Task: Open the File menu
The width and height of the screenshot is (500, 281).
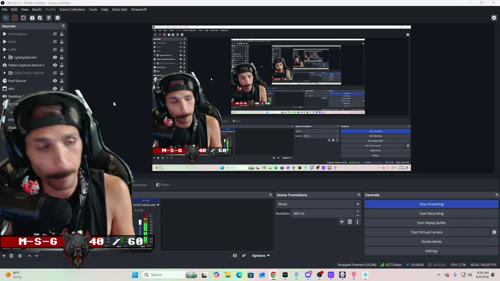Action: 5,9
